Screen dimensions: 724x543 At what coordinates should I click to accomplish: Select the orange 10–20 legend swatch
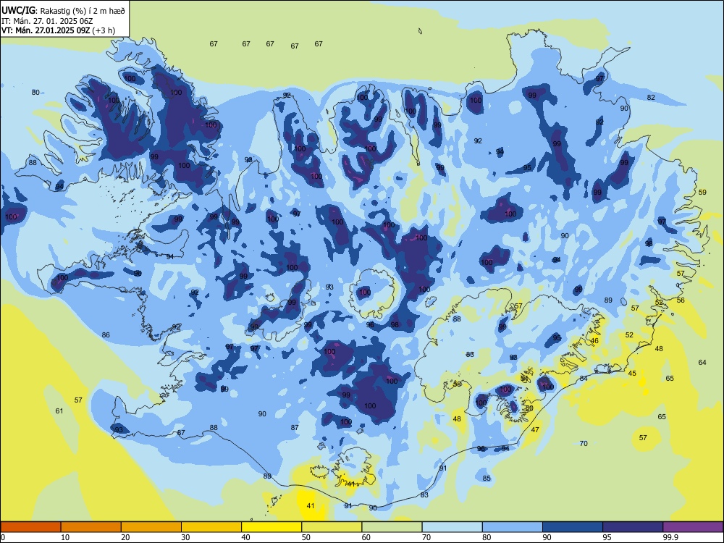click(x=91, y=527)
